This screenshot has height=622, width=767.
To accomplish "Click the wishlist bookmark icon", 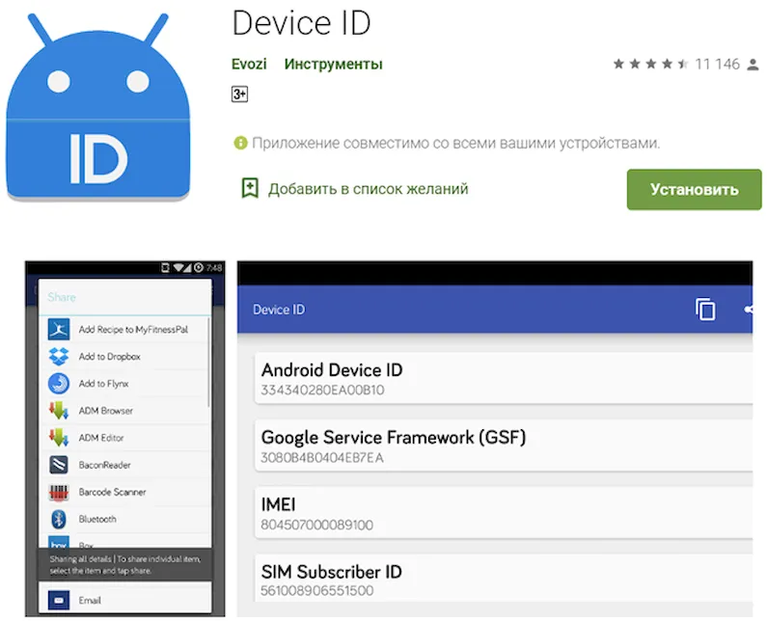I will [250, 188].
